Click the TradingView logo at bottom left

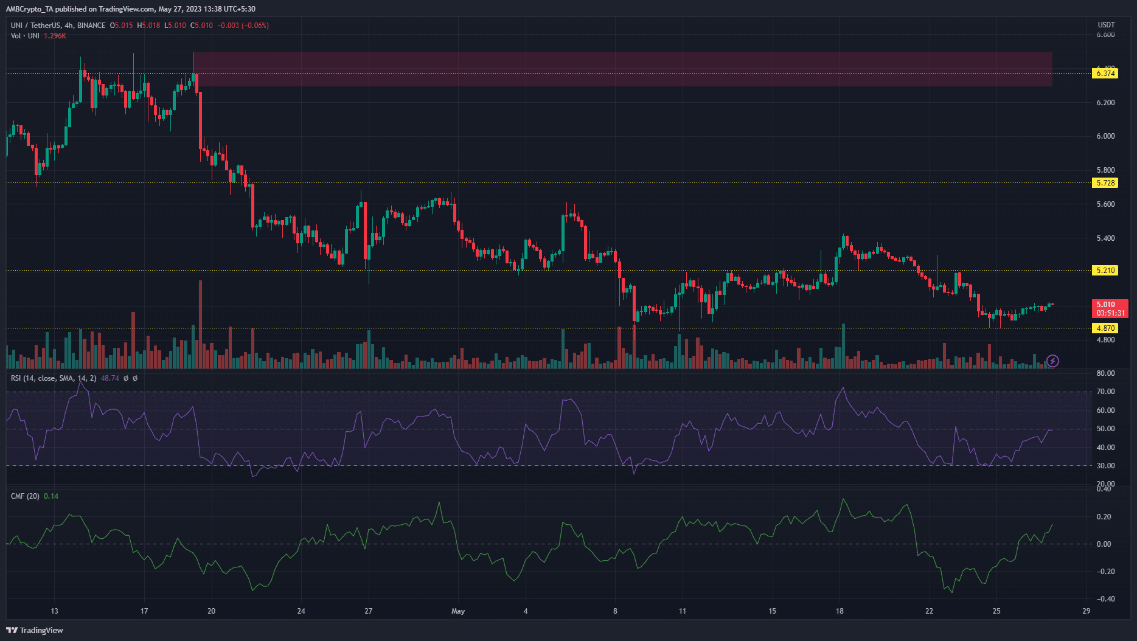(35, 630)
